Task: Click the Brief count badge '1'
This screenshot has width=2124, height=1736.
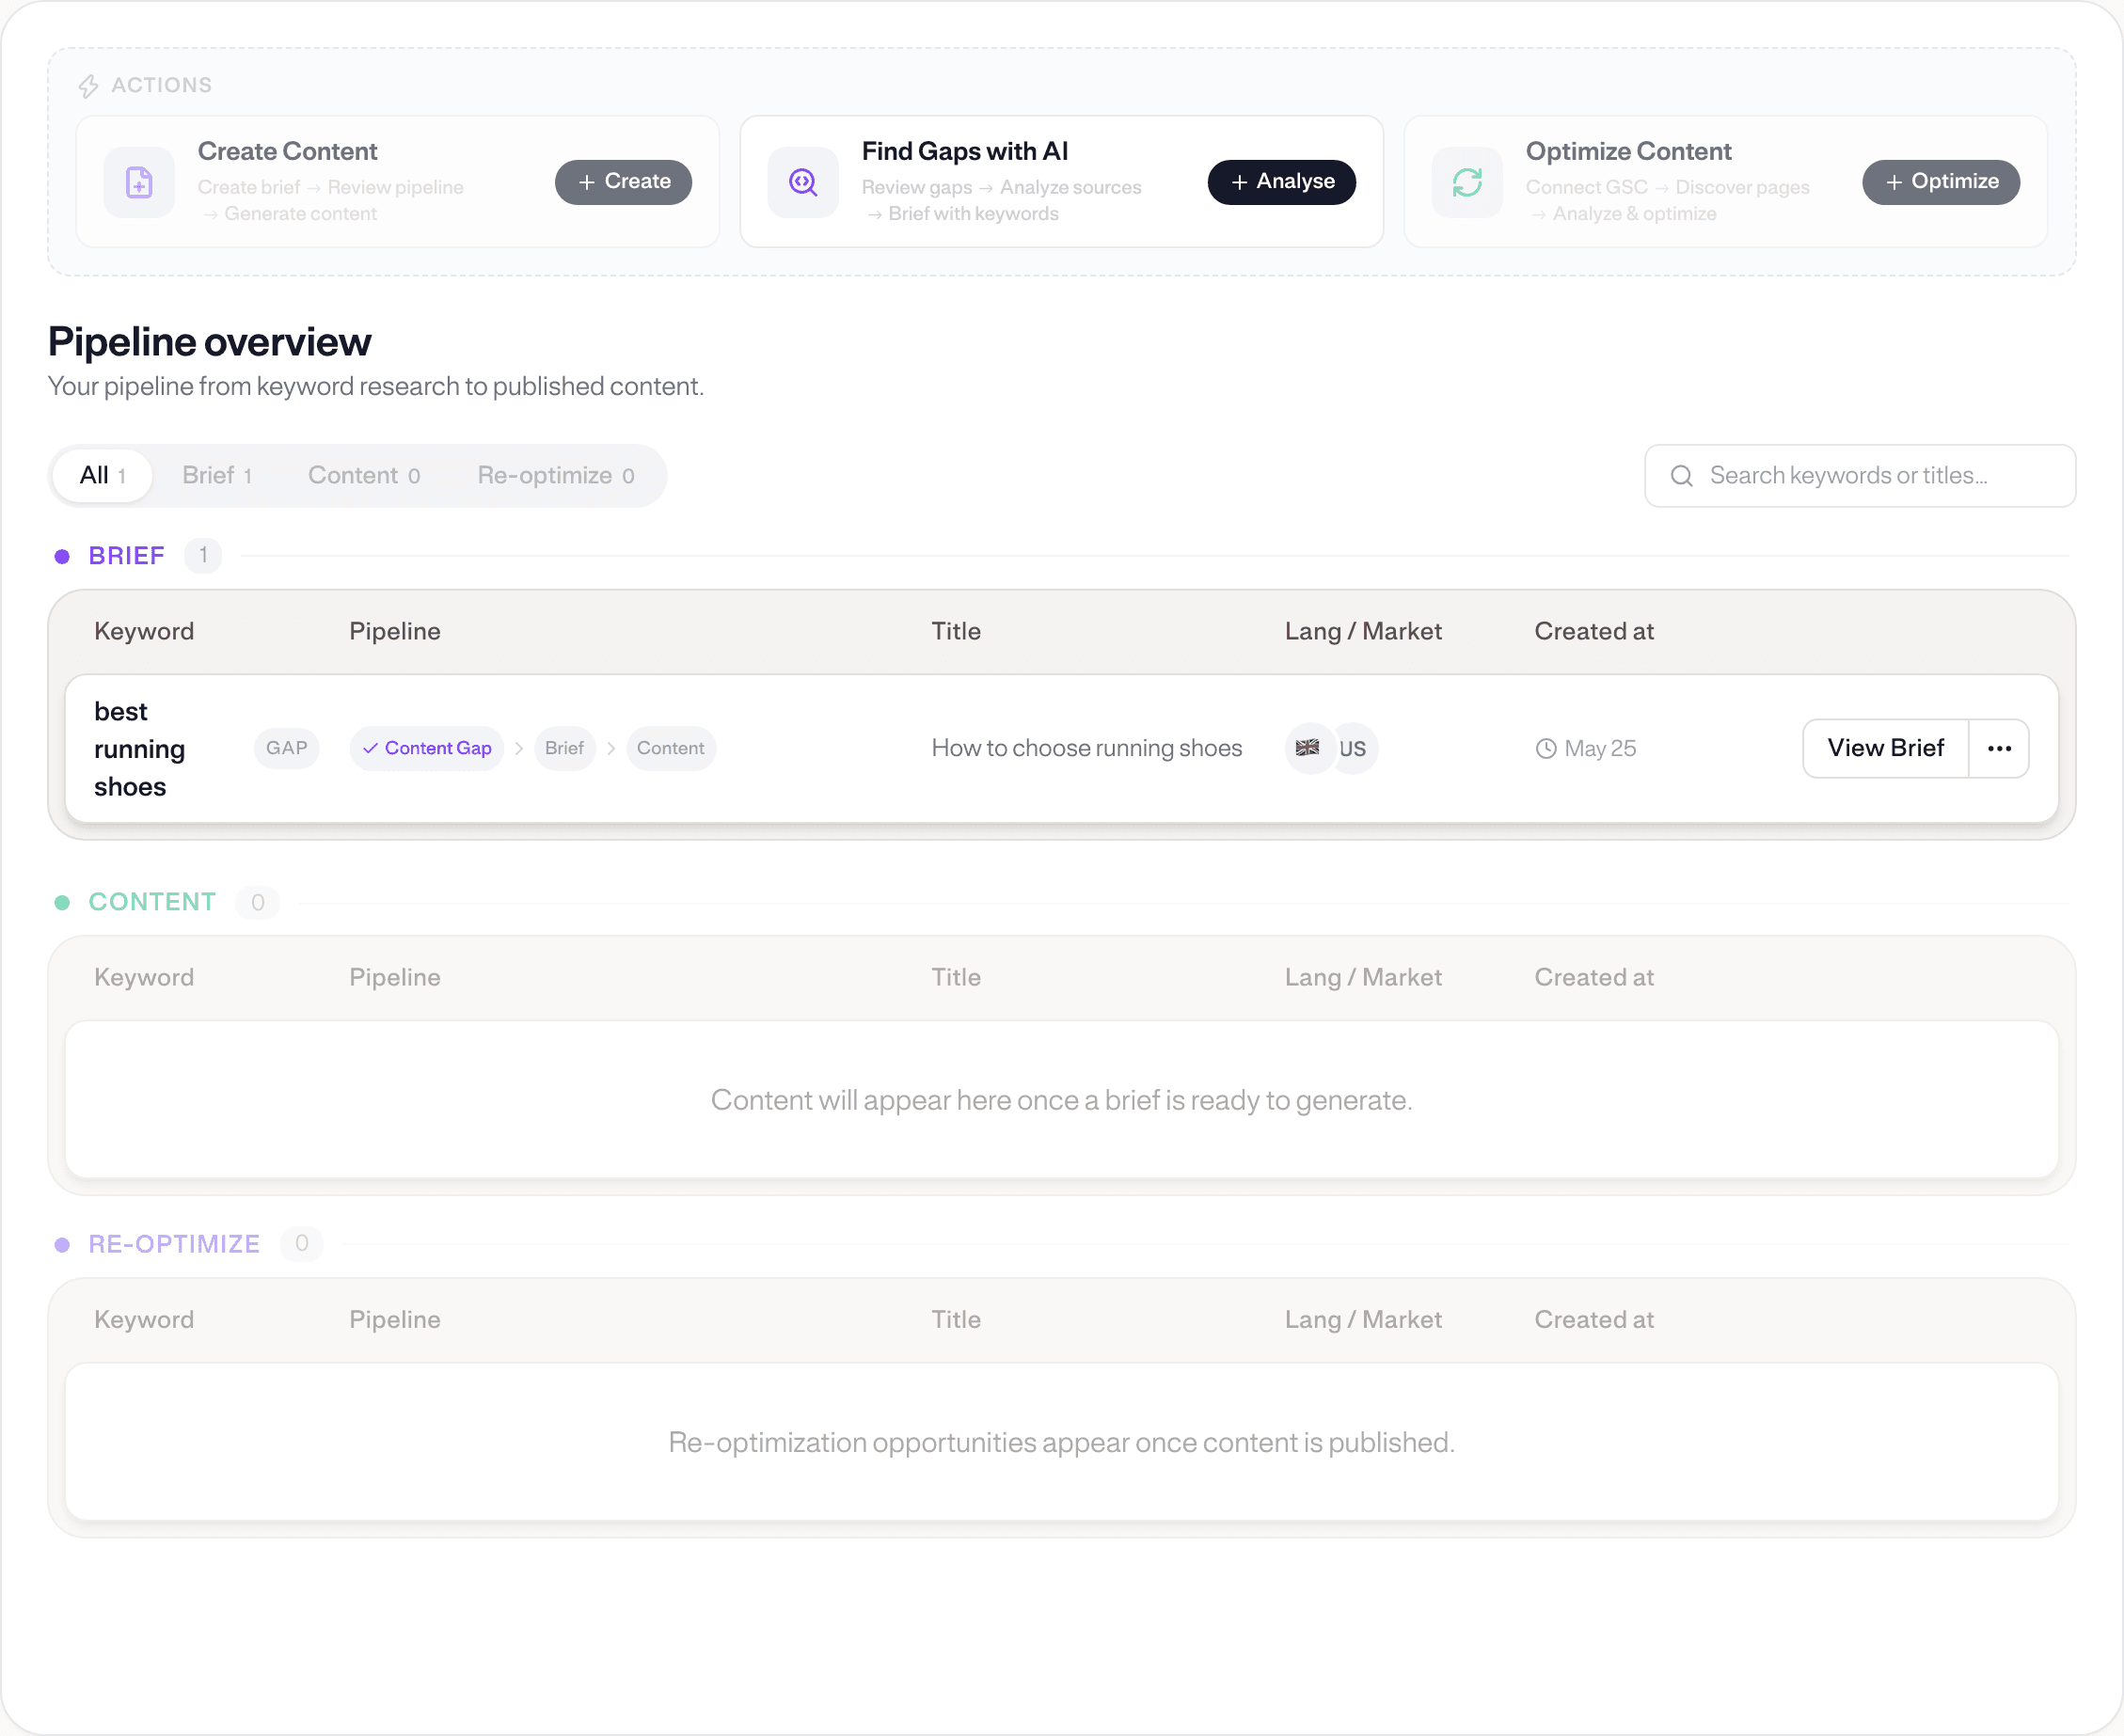Action: 203,556
